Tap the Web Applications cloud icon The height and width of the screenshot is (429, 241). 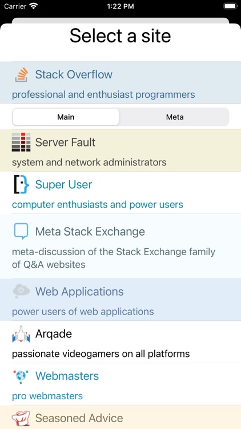21,291
